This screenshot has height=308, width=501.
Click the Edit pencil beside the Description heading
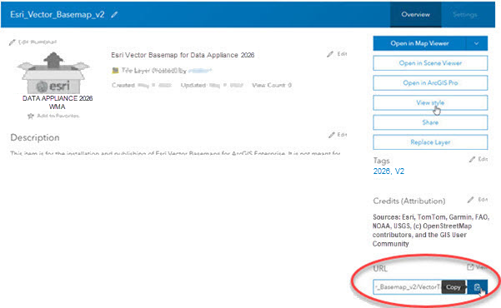331,135
